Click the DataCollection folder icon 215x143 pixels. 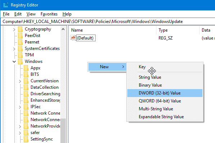coord(26,87)
